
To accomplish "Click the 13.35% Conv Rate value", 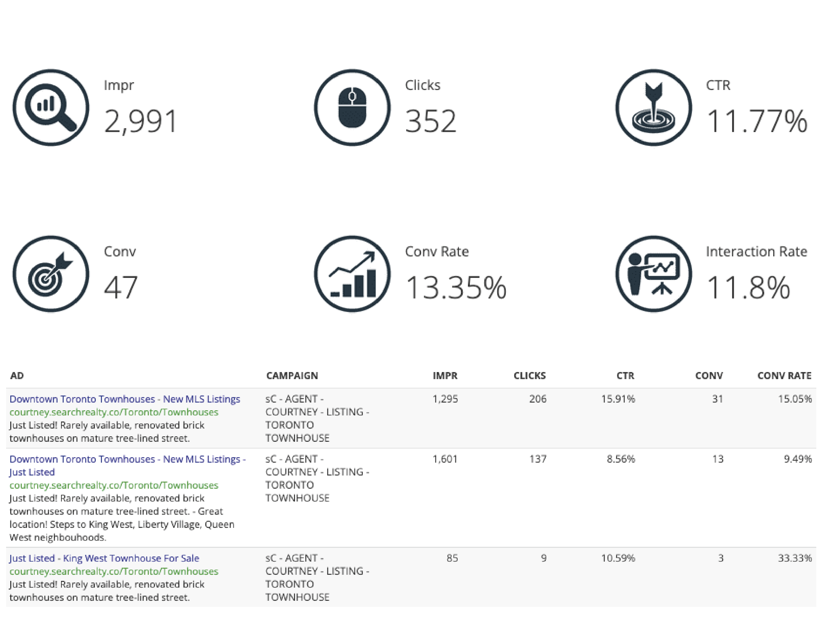I will (456, 288).
